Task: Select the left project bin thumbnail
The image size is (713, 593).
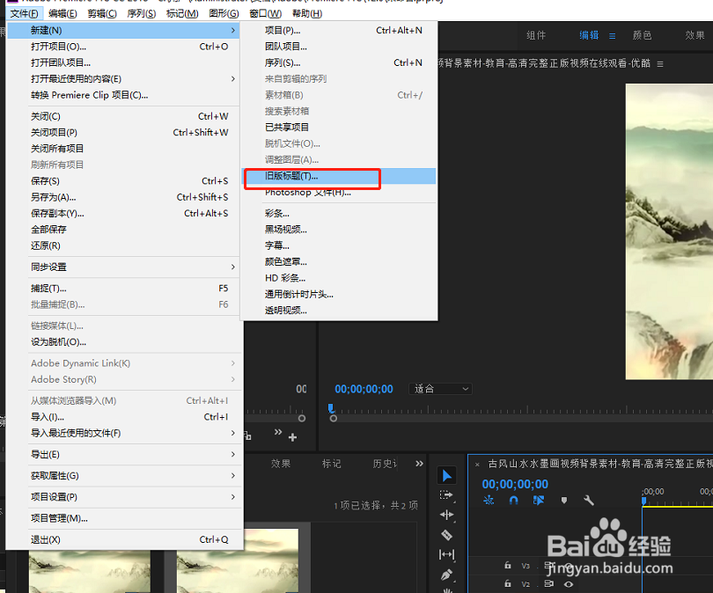Action: pos(90,571)
